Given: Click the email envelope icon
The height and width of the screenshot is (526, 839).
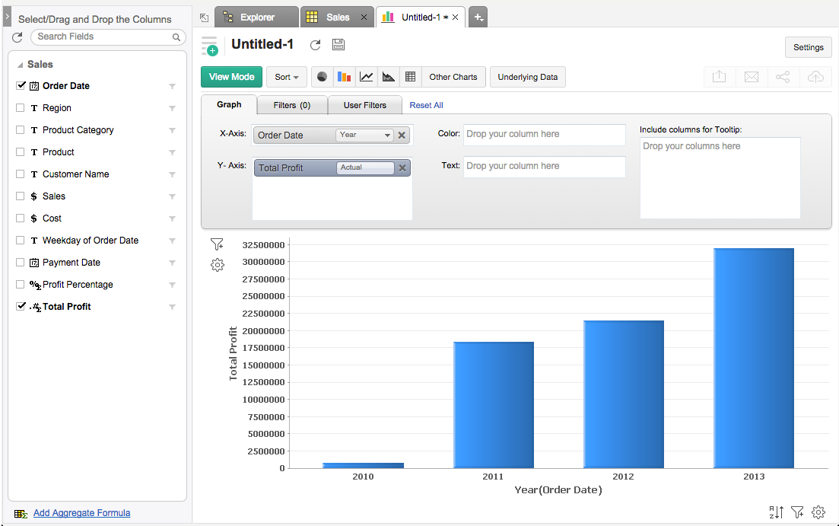Looking at the screenshot, I should coord(751,77).
